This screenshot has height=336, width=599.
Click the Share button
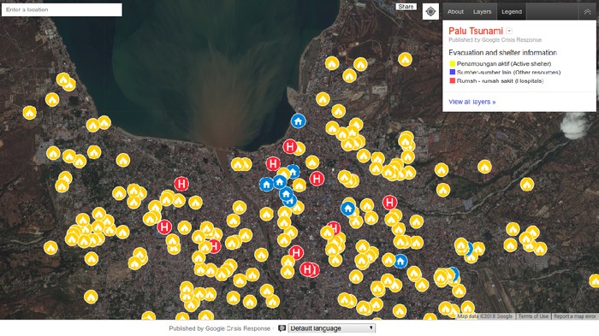[406, 7]
